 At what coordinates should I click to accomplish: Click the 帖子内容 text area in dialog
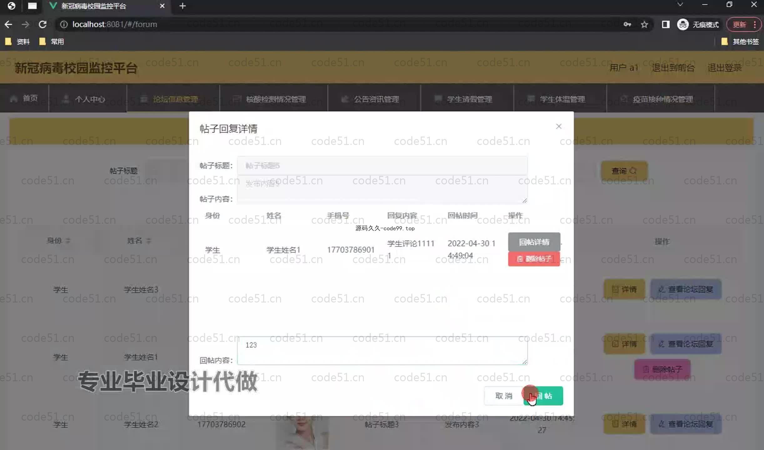point(382,190)
